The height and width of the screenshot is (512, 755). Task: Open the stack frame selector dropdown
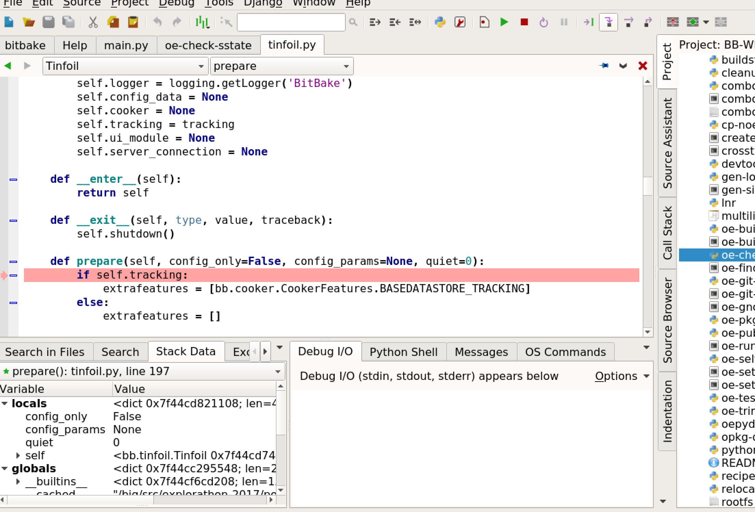[278, 372]
